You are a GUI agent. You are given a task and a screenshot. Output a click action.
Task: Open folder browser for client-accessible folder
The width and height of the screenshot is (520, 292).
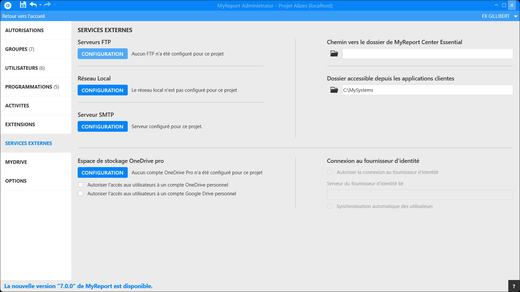[x=334, y=90]
